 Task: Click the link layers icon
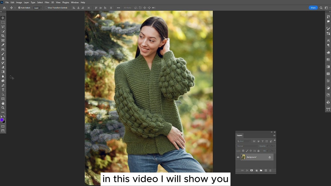pyautogui.click(x=242, y=171)
